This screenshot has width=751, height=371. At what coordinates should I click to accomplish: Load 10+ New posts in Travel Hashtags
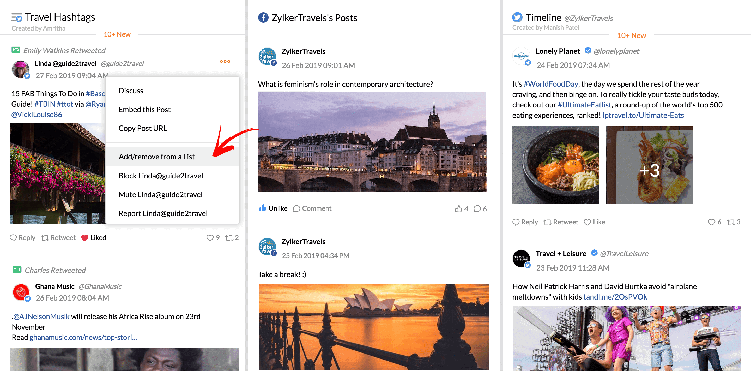[117, 34]
